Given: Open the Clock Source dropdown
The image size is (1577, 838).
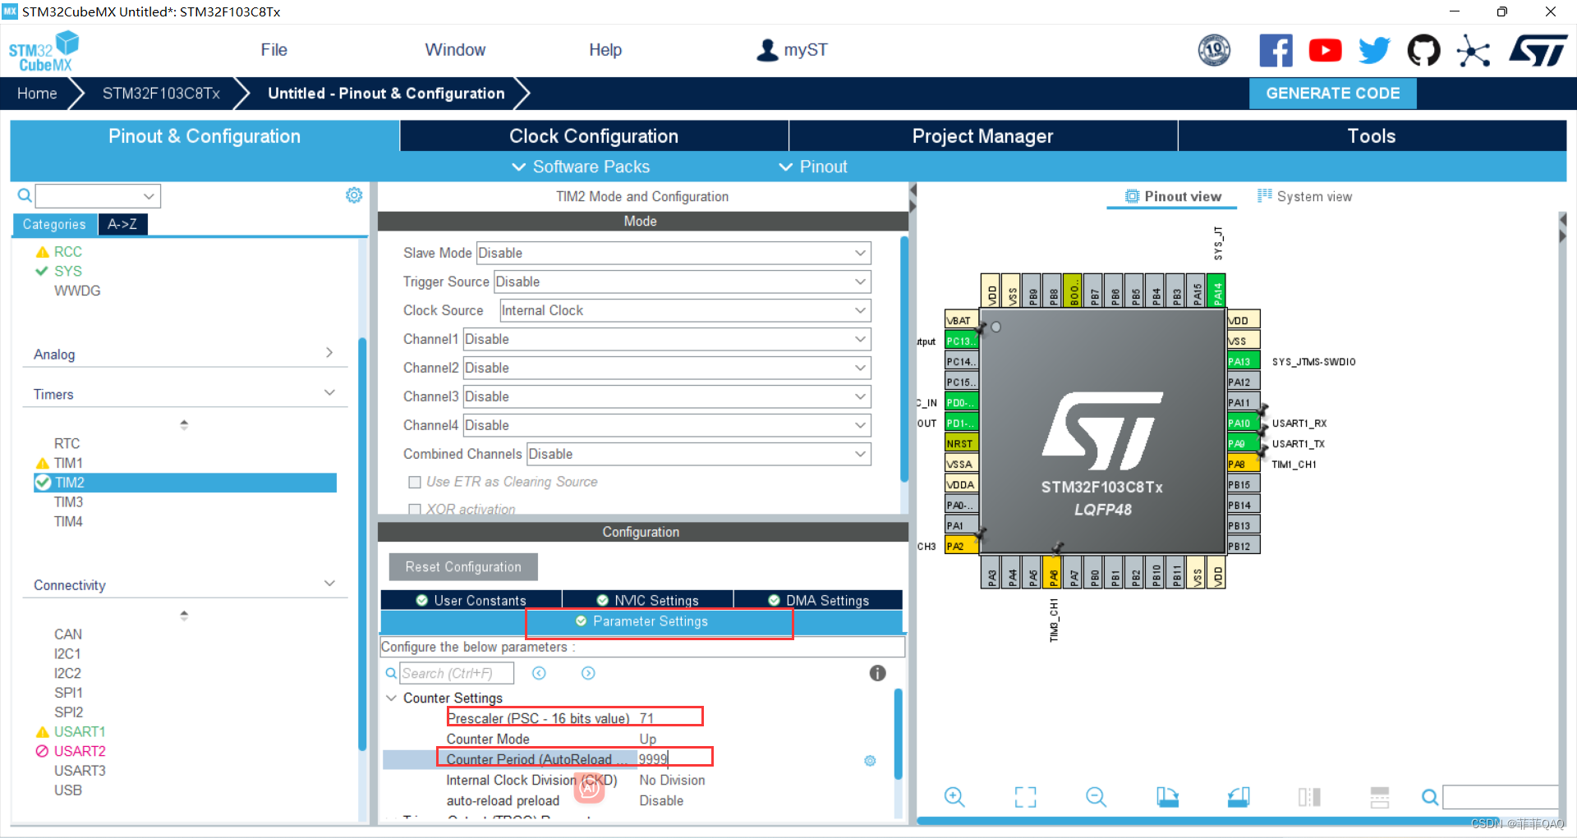Looking at the screenshot, I should click(x=685, y=310).
